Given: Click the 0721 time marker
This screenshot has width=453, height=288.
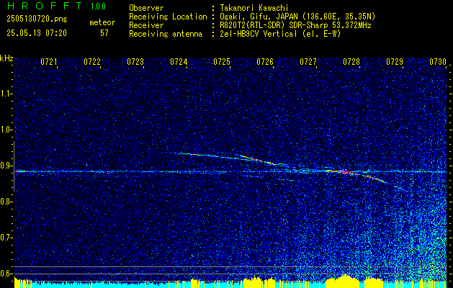Looking at the screenshot, I should (49, 62).
